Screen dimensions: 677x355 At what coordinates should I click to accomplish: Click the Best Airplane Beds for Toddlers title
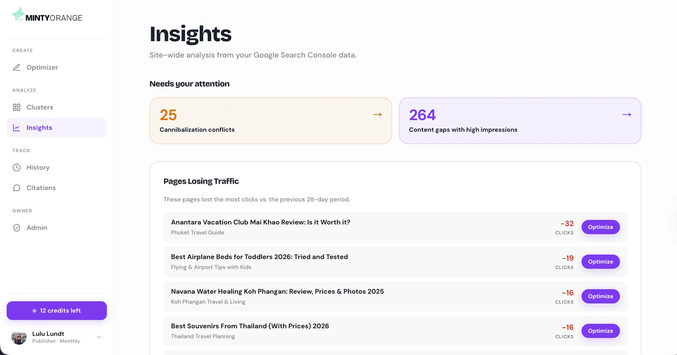click(x=259, y=257)
